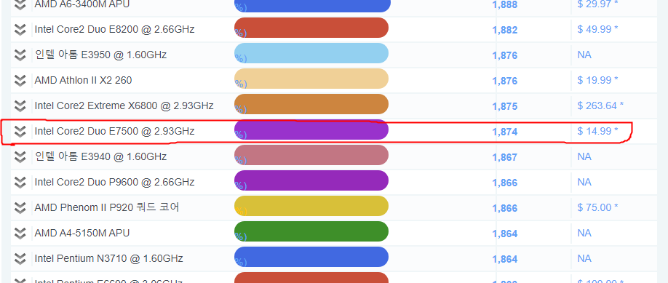The image size is (668, 283).
Task: Expand the 인텔 아톰 E3940 row chevron
Action: coord(20,157)
